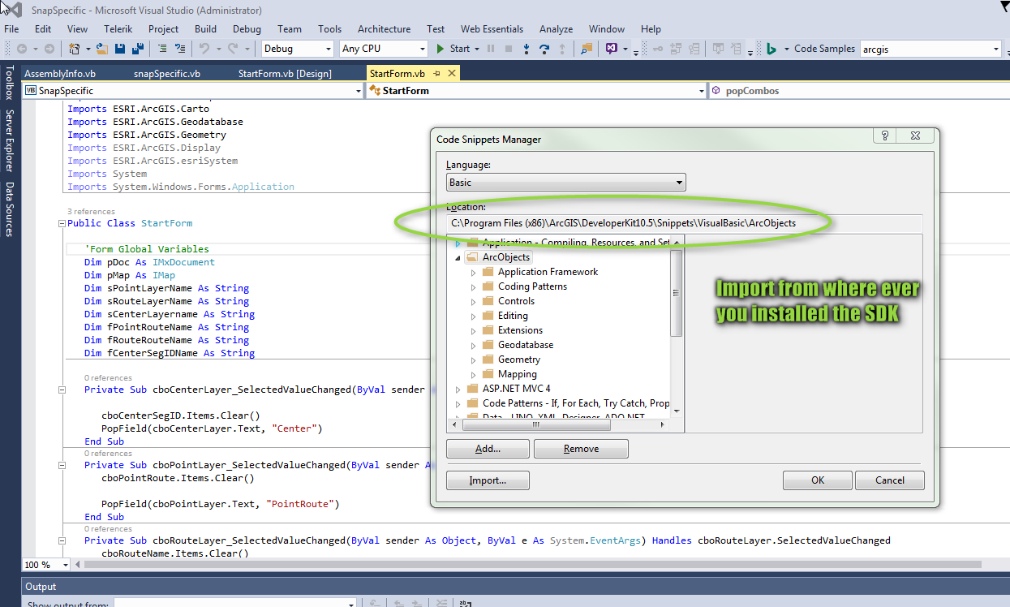Click the Add... button
This screenshot has width=1010, height=607.
pyautogui.click(x=488, y=449)
